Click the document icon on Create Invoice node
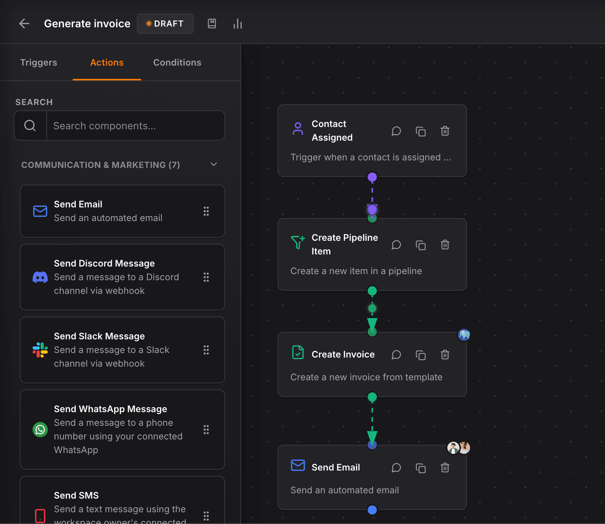This screenshot has height=524, width=605. [298, 352]
